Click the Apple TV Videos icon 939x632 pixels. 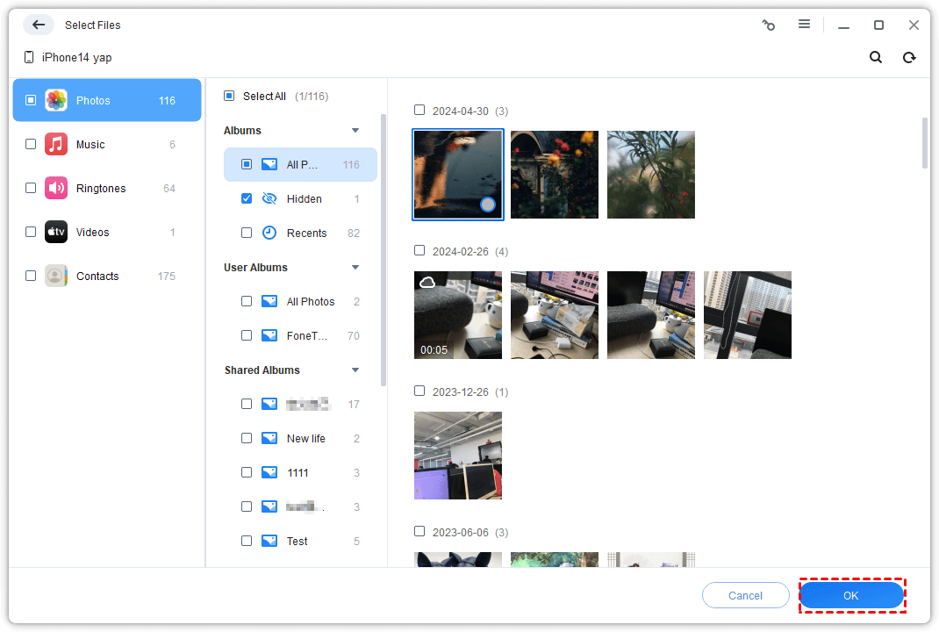tap(56, 232)
